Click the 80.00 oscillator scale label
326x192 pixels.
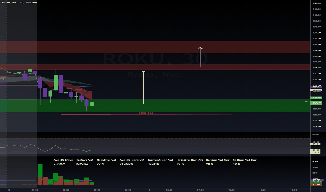[316, 134]
